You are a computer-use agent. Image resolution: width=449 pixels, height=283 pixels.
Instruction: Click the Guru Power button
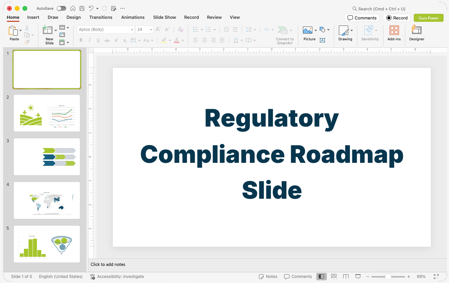pos(429,18)
